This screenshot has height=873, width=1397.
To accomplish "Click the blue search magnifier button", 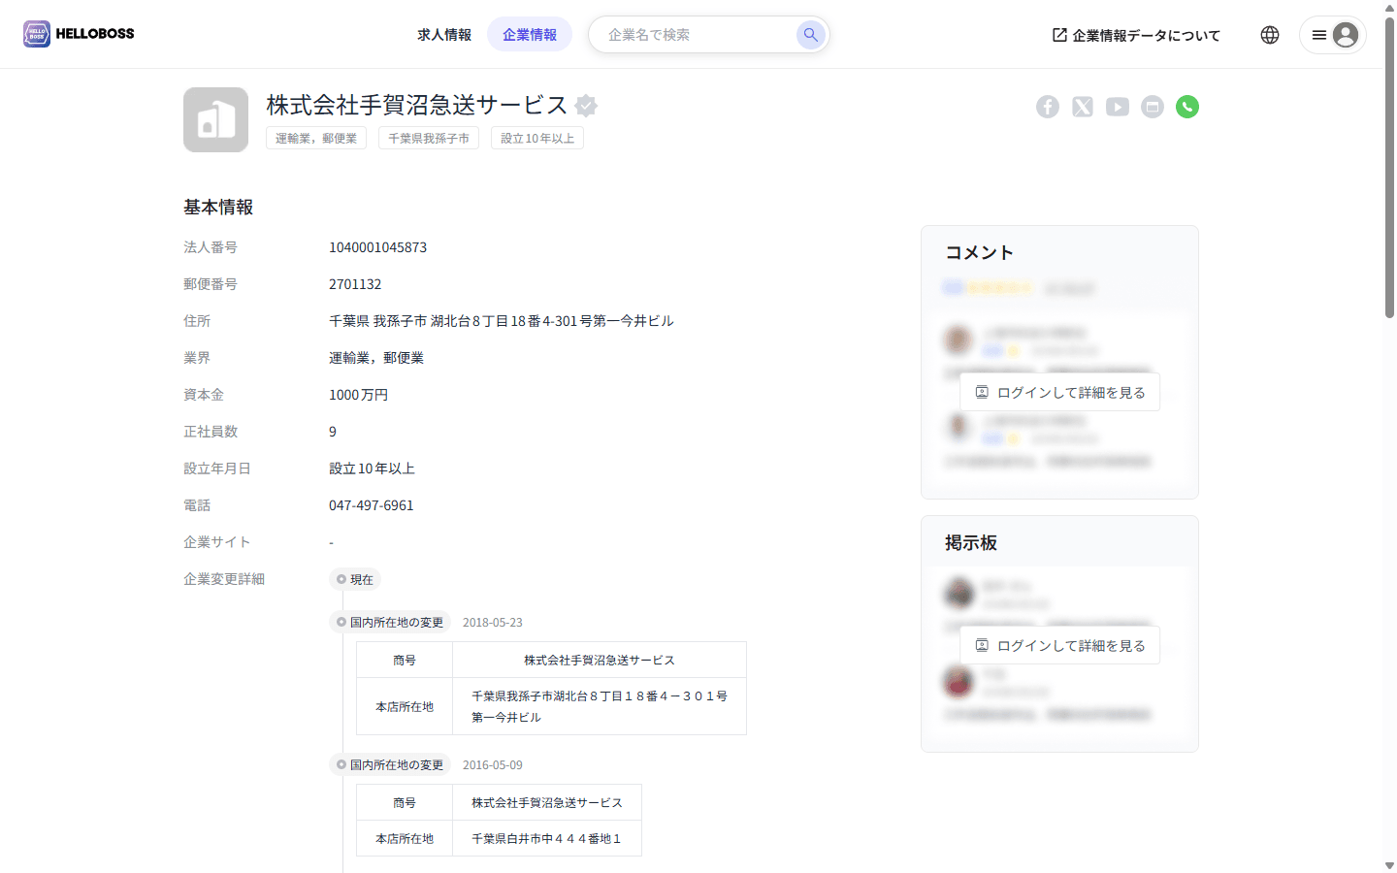I will click(810, 35).
